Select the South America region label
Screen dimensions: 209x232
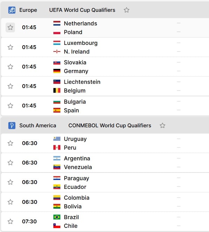(38, 126)
